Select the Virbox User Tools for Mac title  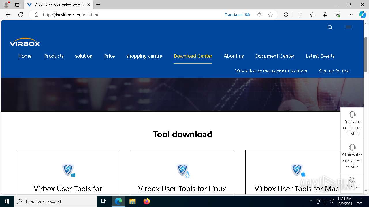pyautogui.click(x=296, y=189)
